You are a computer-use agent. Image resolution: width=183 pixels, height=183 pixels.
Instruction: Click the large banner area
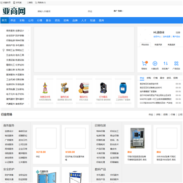84,49
